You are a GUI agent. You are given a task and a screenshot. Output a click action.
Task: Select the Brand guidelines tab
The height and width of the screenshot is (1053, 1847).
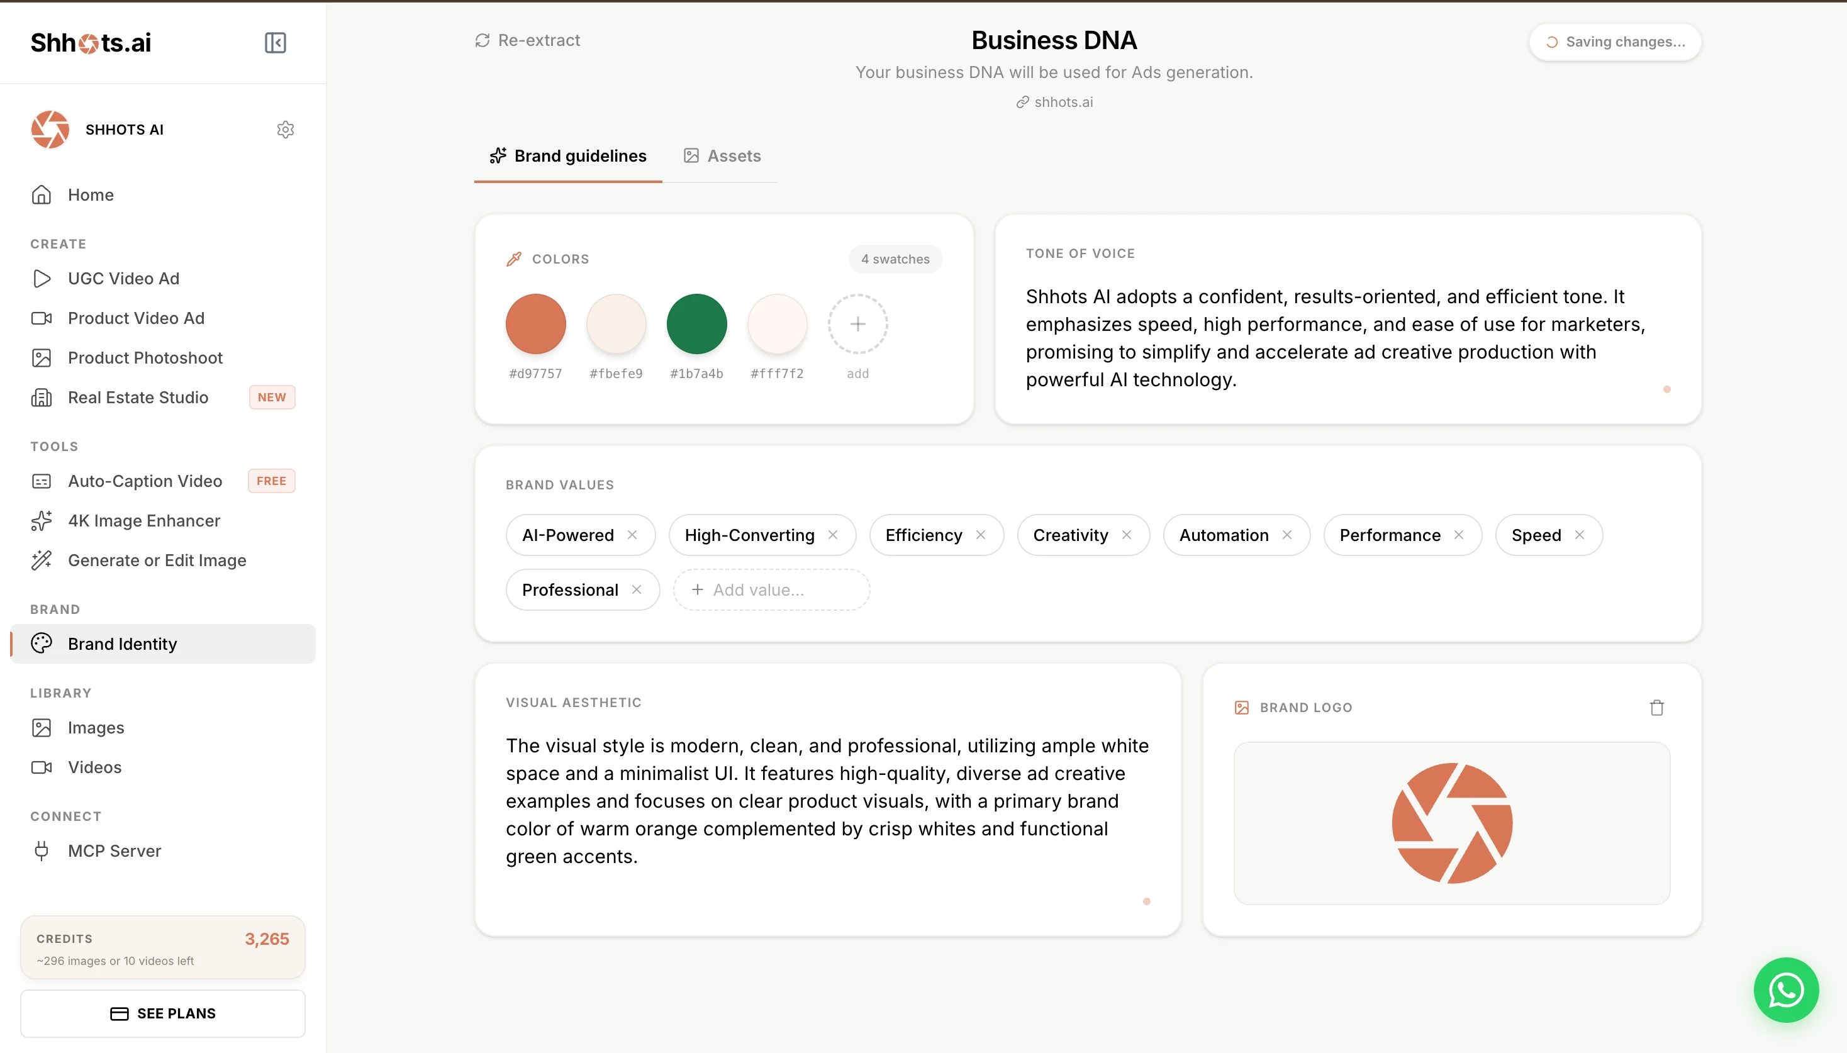coord(567,156)
